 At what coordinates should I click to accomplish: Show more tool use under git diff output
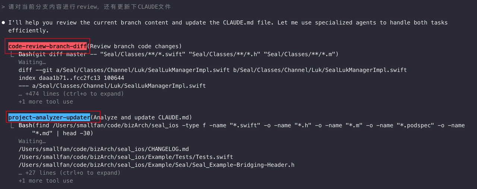pyautogui.click(x=45, y=101)
